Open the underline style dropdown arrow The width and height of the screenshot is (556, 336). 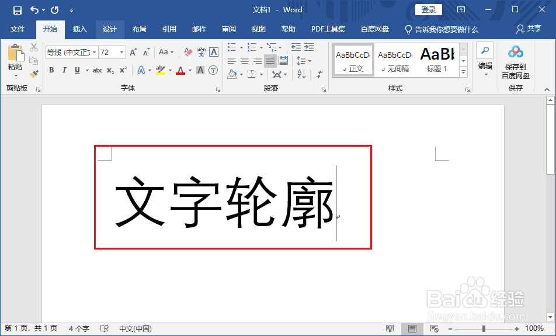point(87,70)
